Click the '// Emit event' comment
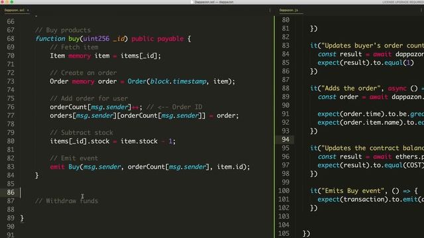 (x=74, y=159)
